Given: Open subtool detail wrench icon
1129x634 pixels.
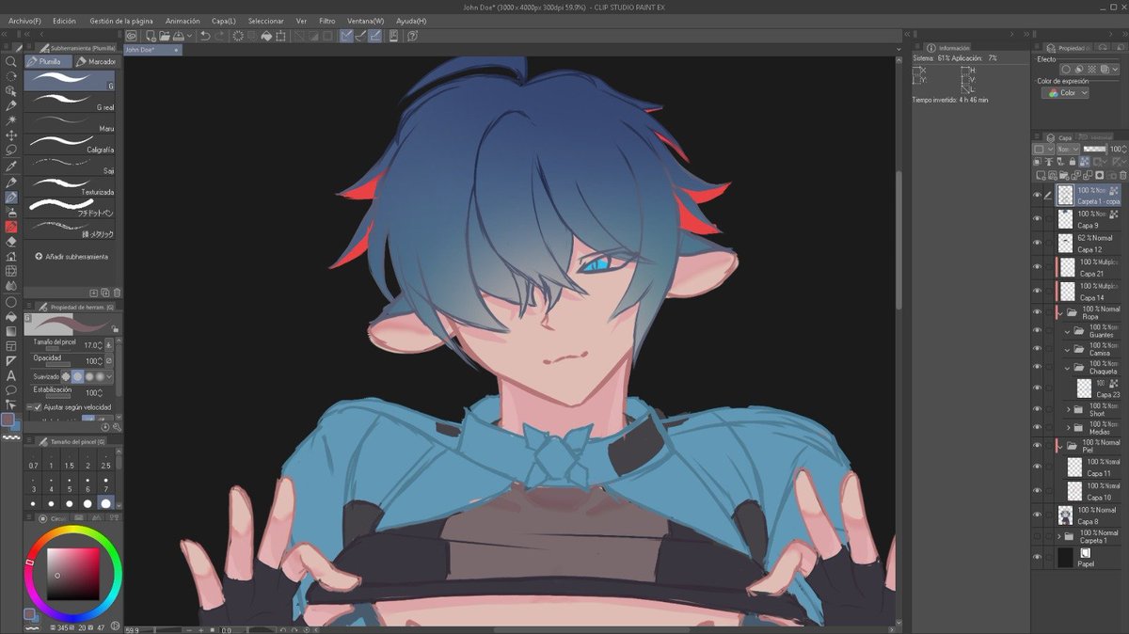Looking at the screenshot, I should click(x=117, y=427).
